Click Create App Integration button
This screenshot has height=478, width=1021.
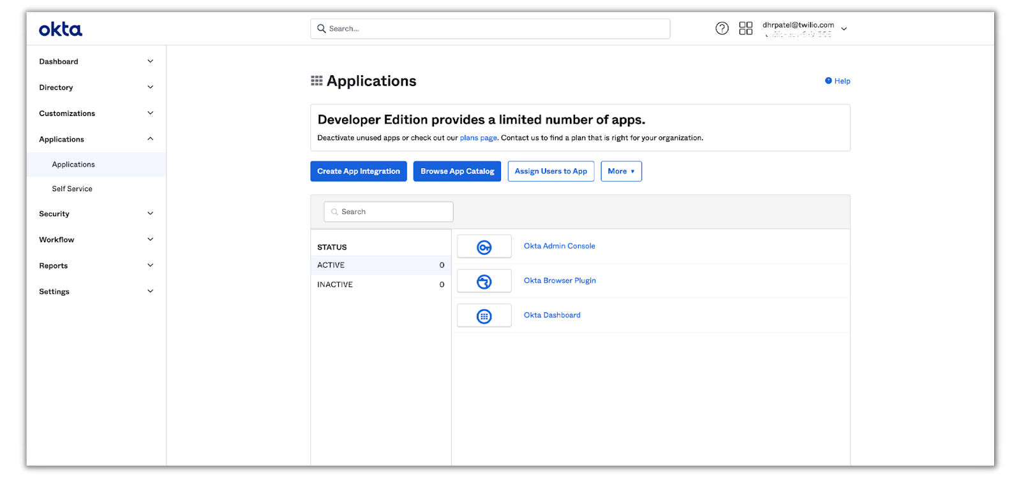(x=359, y=171)
